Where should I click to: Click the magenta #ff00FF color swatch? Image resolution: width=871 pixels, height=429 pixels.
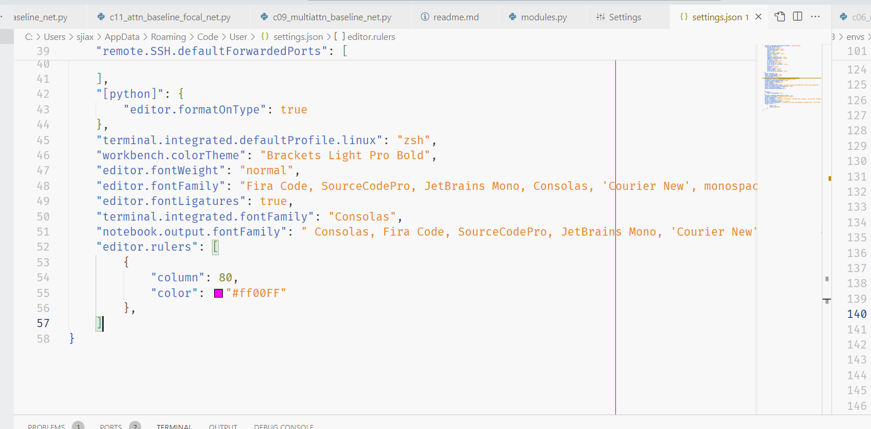[x=218, y=293]
